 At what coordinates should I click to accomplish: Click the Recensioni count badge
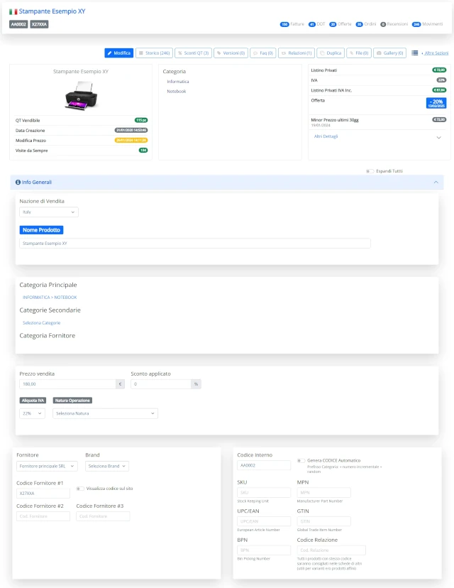383,24
